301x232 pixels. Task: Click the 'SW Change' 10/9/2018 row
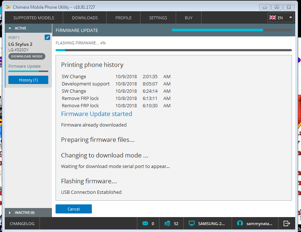(116, 76)
